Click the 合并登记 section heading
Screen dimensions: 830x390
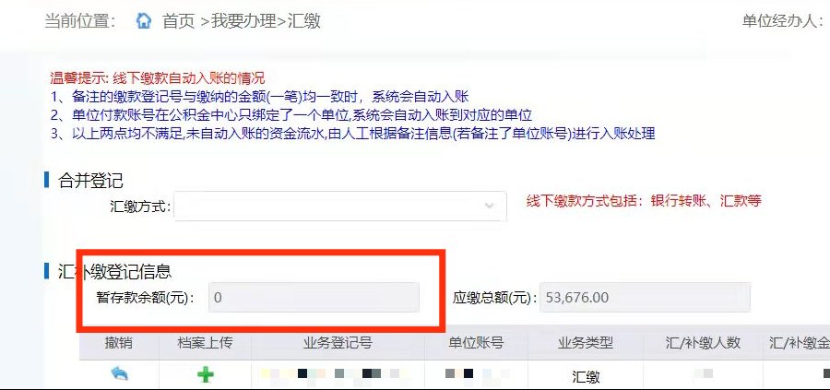90,180
